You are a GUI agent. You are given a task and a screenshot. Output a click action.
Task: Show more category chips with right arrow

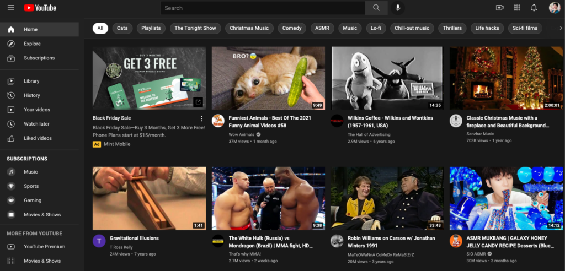561,28
